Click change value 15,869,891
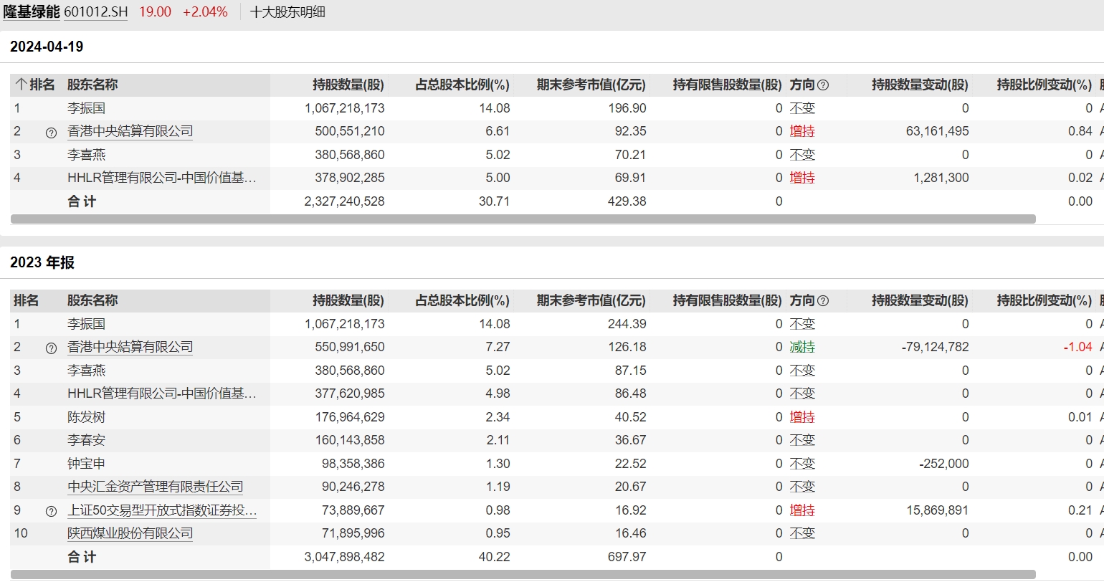The image size is (1104, 582). pyautogui.click(x=938, y=510)
